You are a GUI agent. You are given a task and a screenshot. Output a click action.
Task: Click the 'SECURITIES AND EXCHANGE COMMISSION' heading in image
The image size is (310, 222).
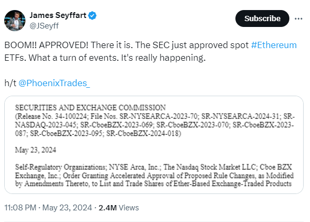90,108
